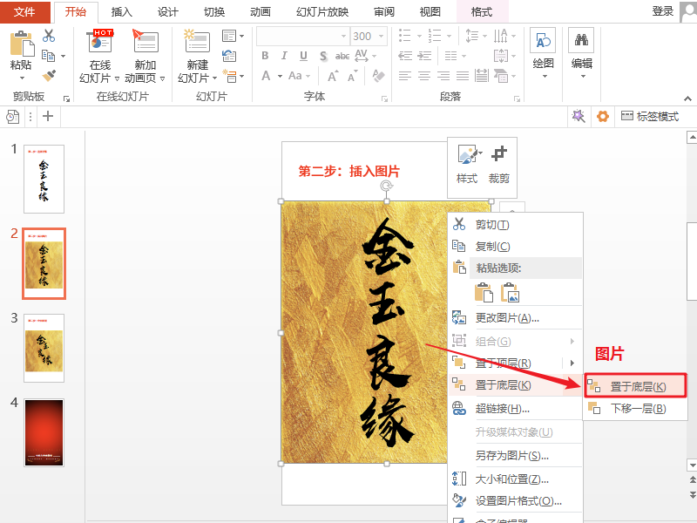This screenshot has height=523, width=697.
Task: Click the reset slide icon
Action: click(x=229, y=56)
